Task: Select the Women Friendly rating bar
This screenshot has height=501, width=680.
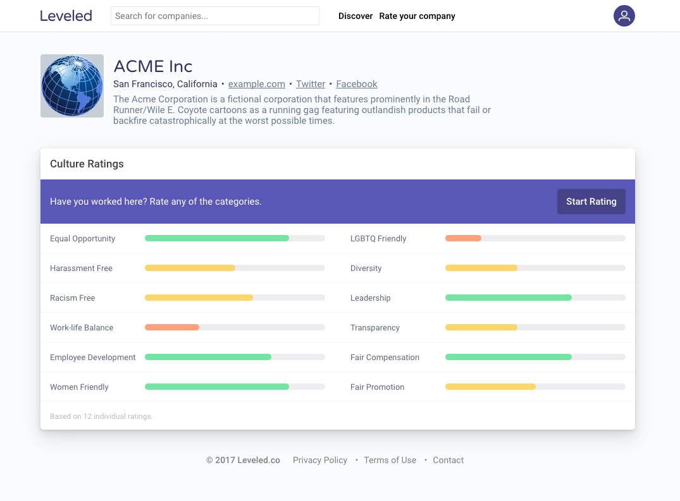Action: coord(235,387)
